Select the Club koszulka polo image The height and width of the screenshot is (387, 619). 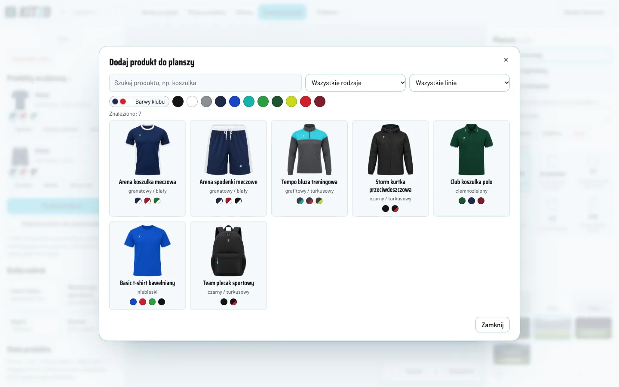472,150
